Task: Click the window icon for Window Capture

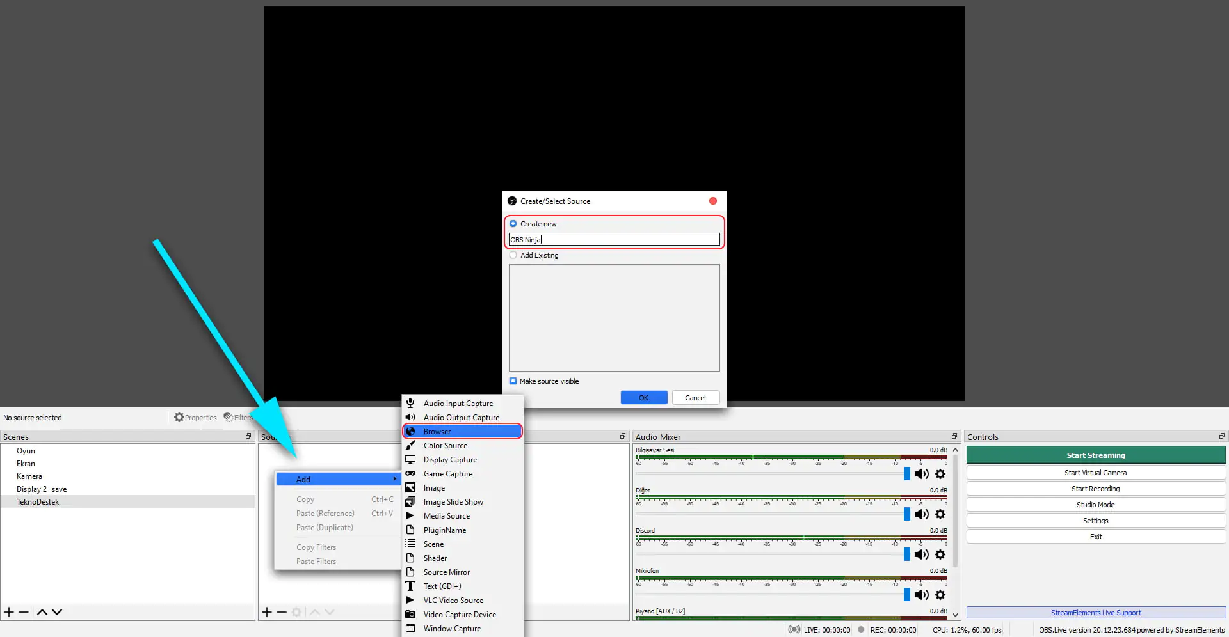Action: 410,628
